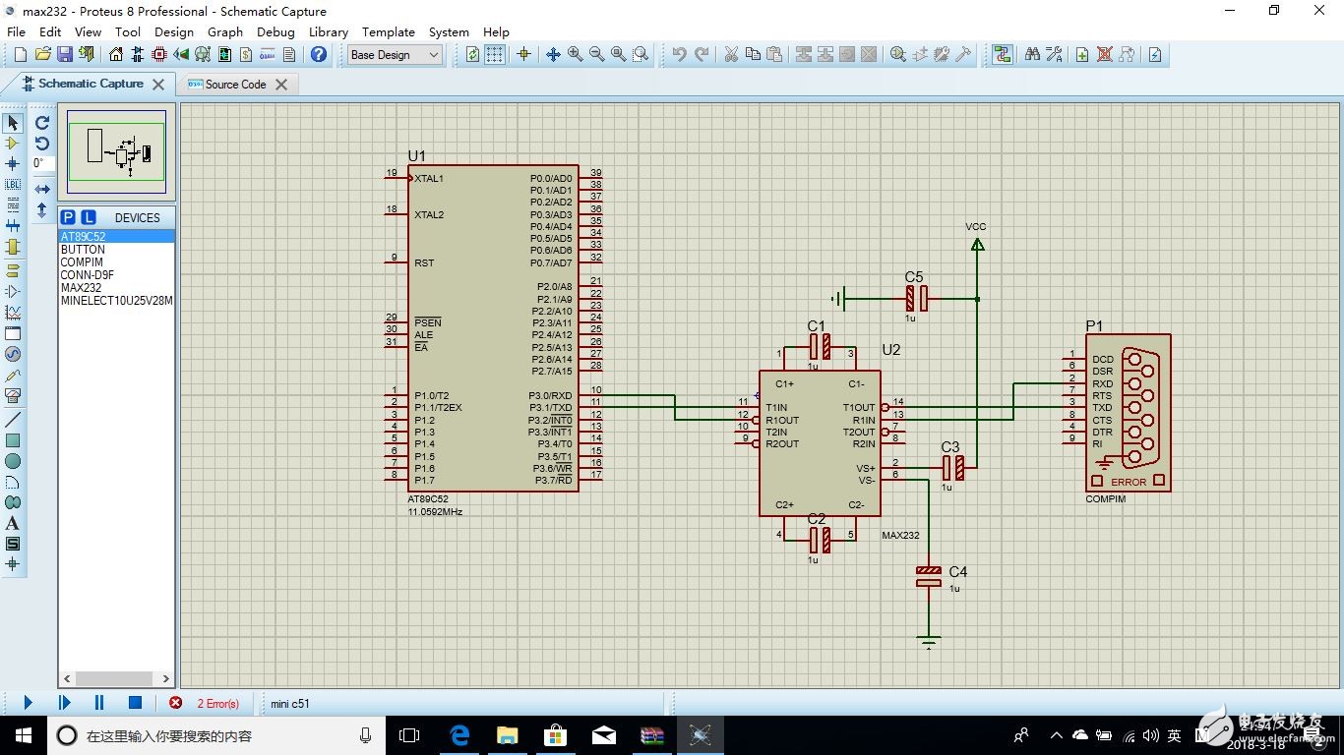Select the 2D circle graphics tool
Image resolution: width=1344 pixels, height=755 pixels.
[x=13, y=461]
